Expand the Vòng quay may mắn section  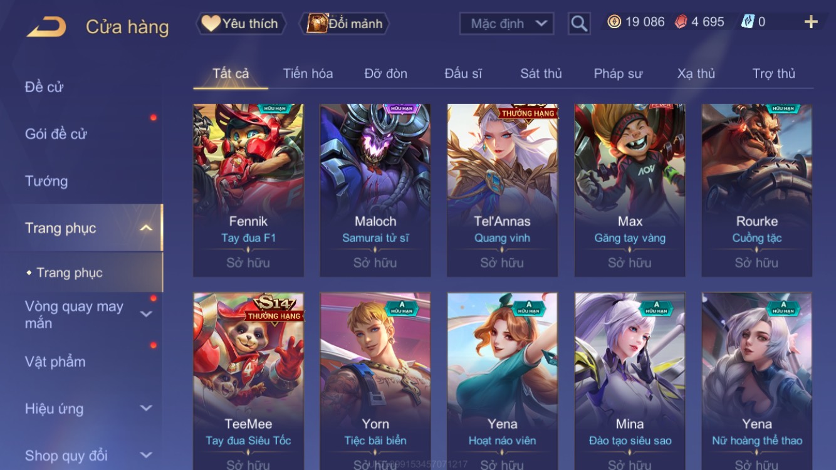[x=146, y=315]
